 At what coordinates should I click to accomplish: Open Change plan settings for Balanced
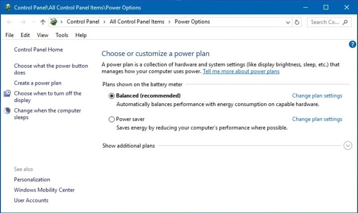(317, 96)
